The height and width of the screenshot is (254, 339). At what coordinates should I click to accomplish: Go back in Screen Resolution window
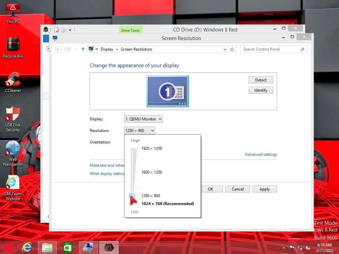click(x=58, y=49)
